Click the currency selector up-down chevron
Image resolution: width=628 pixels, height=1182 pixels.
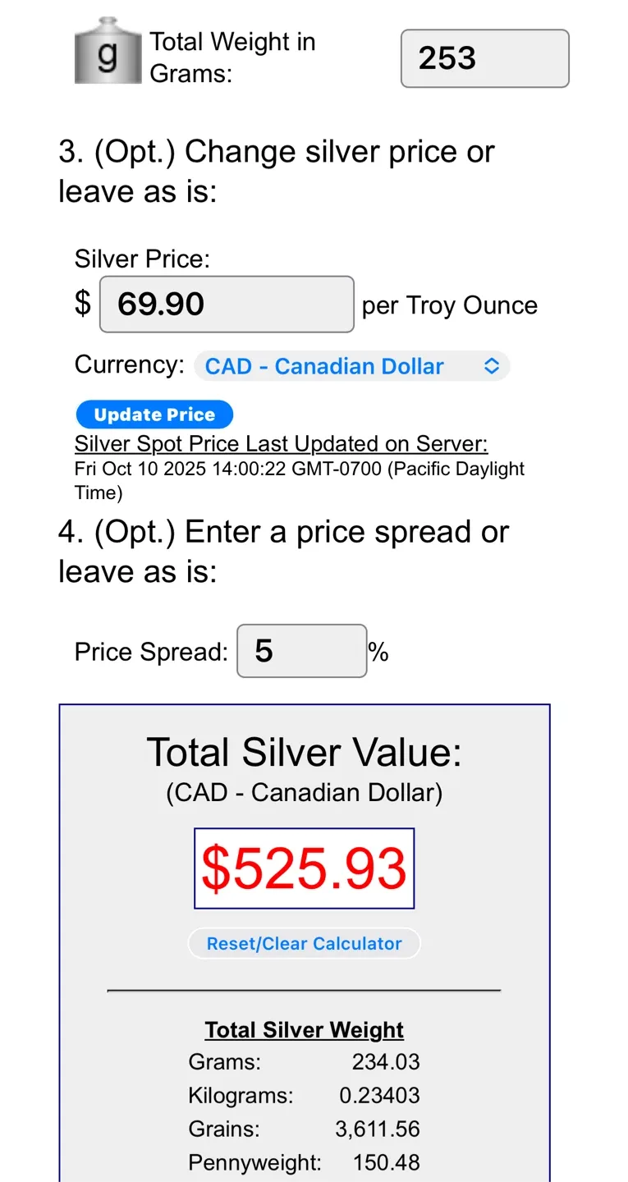[492, 366]
